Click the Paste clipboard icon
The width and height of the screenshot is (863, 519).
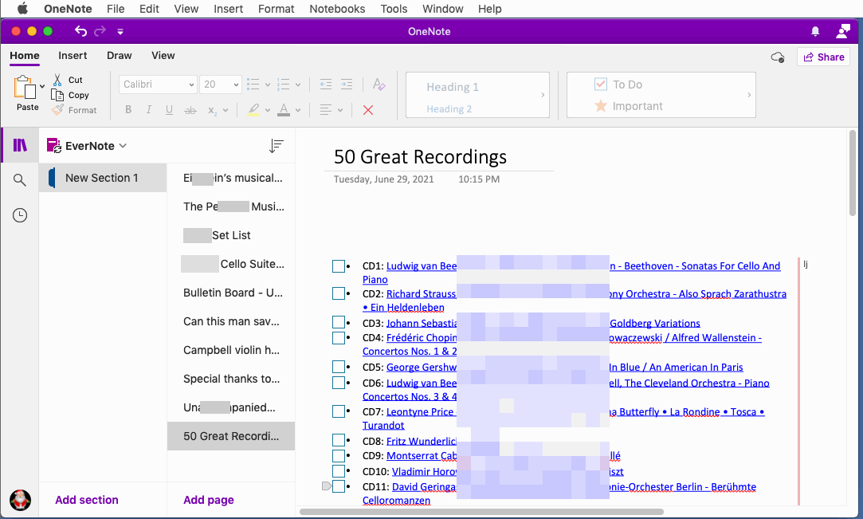(25, 88)
